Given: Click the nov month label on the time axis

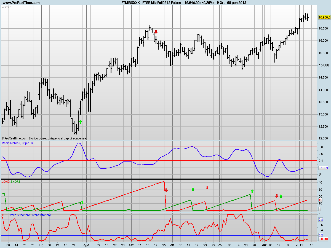Looking at the screenshot, I should [219, 245].
